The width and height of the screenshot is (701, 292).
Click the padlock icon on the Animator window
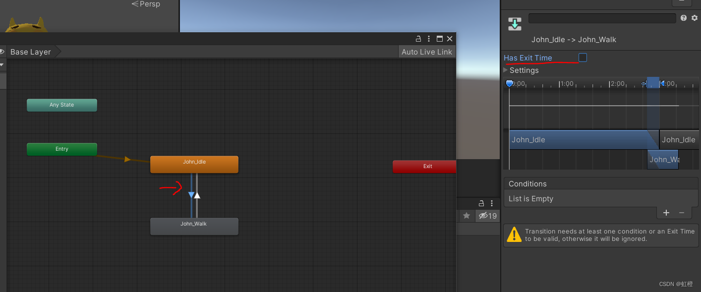pyautogui.click(x=418, y=38)
